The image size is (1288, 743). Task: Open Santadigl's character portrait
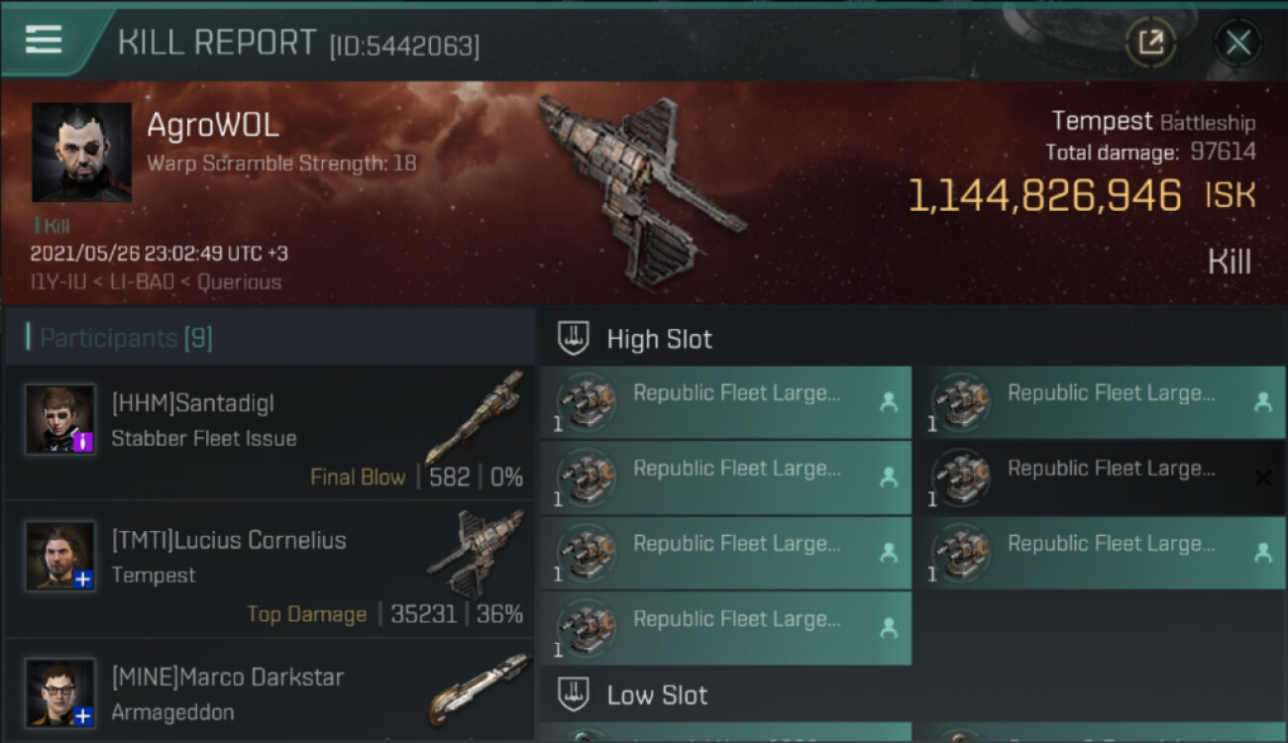point(60,420)
